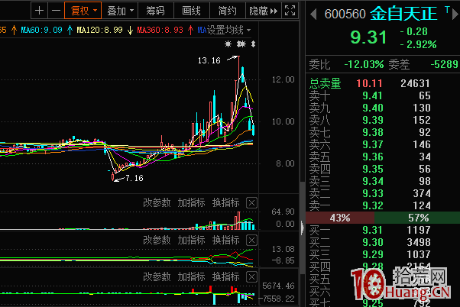This screenshot has width=460, height=307.
Task: Click 加指标 in the bottom indicator panel
Action: click(191, 276)
